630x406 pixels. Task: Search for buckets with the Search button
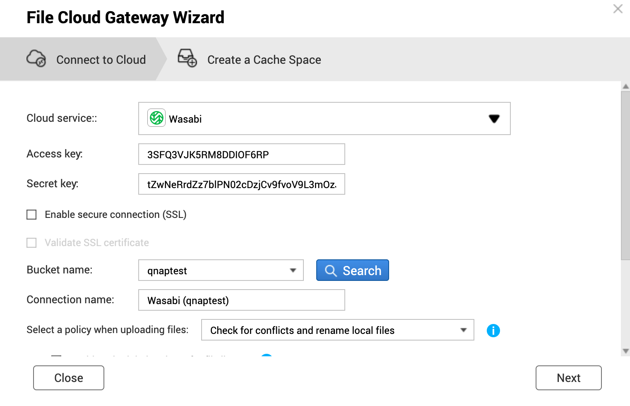[353, 270]
